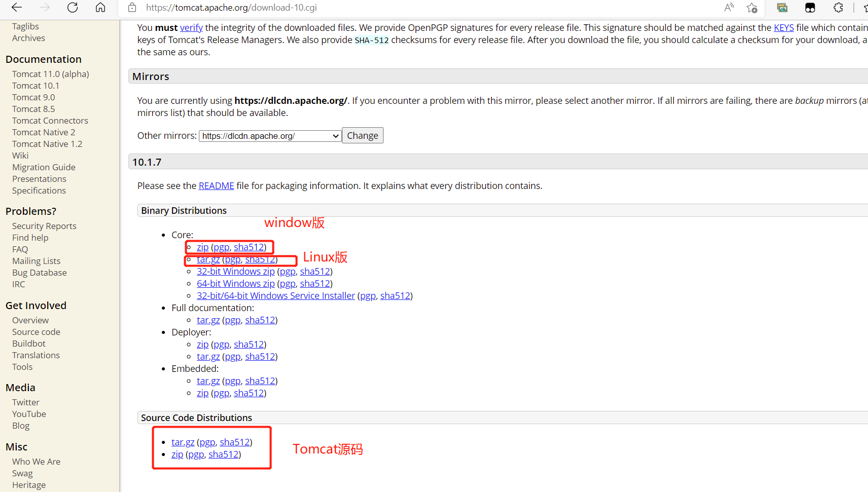Download Embedded tar.gz
The height and width of the screenshot is (492, 868).
click(x=209, y=381)
